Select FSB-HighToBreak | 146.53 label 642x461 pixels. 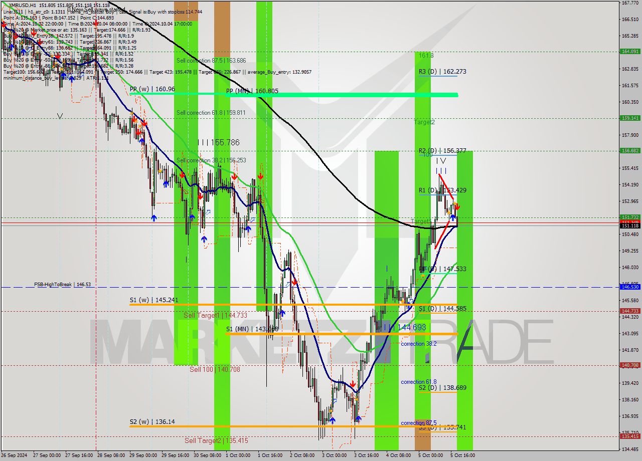tap(62, 285)
